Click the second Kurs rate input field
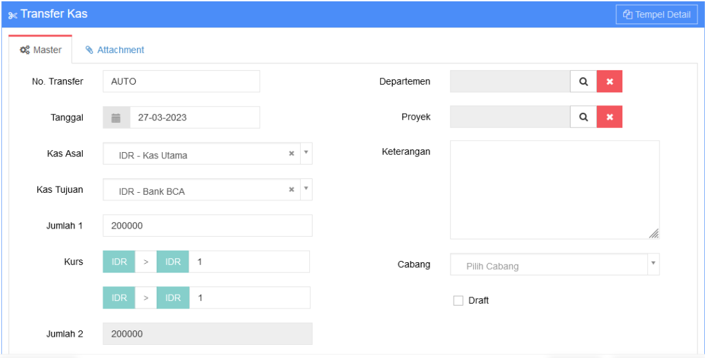705x358 pixels. pyautogui.click(x=249, y=297)
